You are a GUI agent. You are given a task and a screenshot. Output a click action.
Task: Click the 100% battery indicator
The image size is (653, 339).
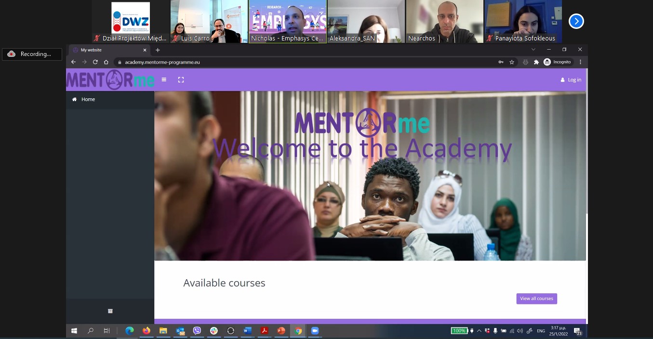(459, 331)
